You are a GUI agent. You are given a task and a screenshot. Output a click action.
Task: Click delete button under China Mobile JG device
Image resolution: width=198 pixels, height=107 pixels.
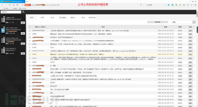click(23, 54)
